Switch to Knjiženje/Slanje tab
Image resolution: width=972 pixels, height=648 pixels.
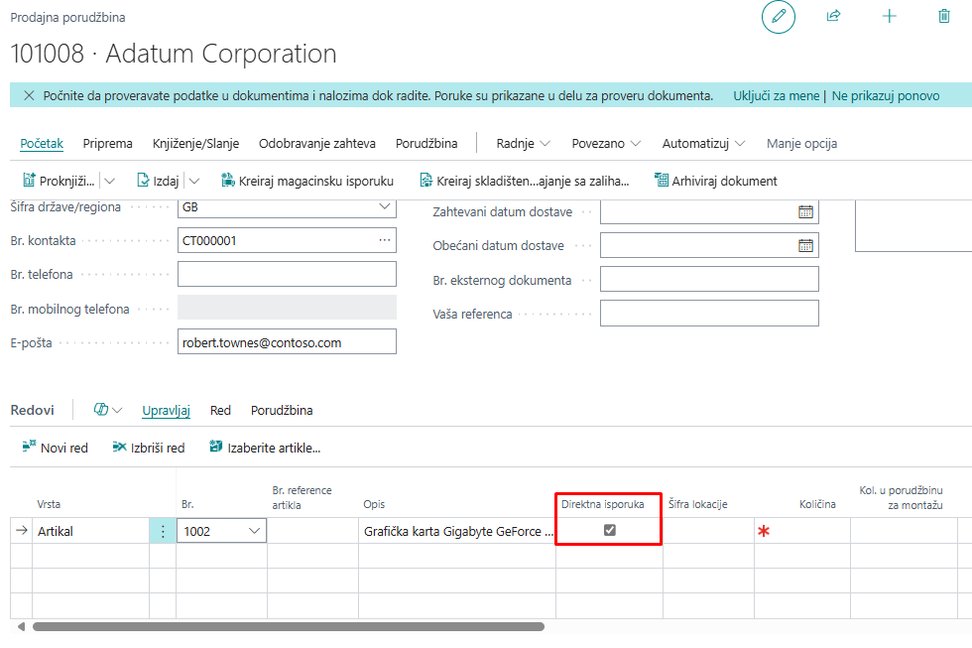point(195,143)
